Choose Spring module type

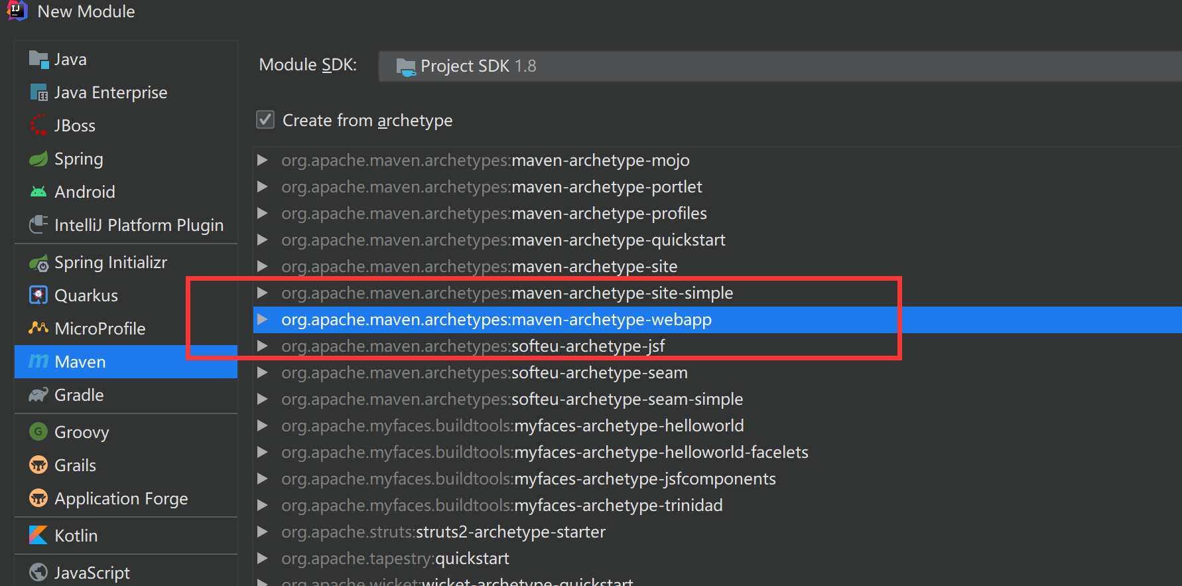pos(126,159)
